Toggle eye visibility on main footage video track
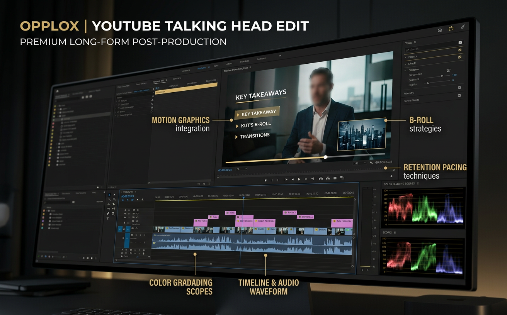 (136, 228)
